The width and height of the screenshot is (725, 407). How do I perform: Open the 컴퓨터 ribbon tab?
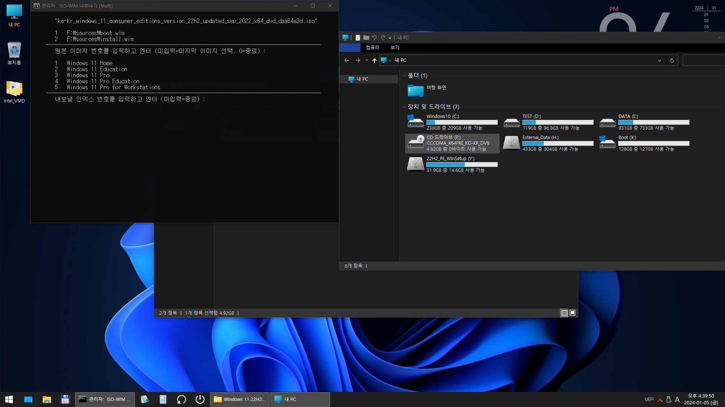tap(372, 47)
